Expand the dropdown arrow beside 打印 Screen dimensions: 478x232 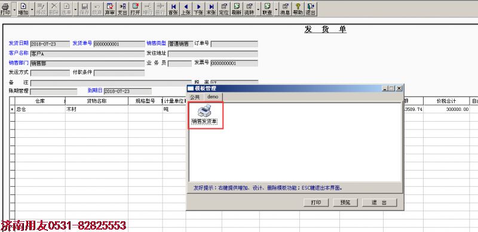click(x=14, y=9)
